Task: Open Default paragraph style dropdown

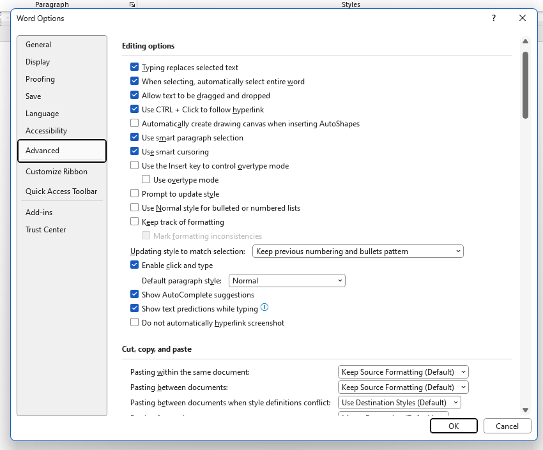Action: click(287, 280)
